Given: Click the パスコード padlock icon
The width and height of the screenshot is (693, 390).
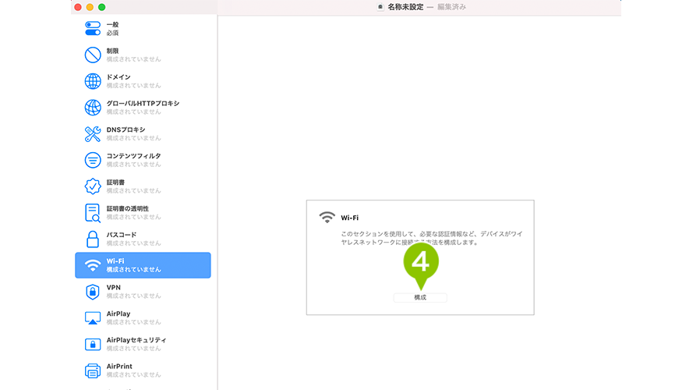Looking at the screenshot, I should tap(92, 239).
